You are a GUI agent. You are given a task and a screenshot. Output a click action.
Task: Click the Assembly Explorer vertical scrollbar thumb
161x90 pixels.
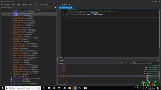coord(57,59)
